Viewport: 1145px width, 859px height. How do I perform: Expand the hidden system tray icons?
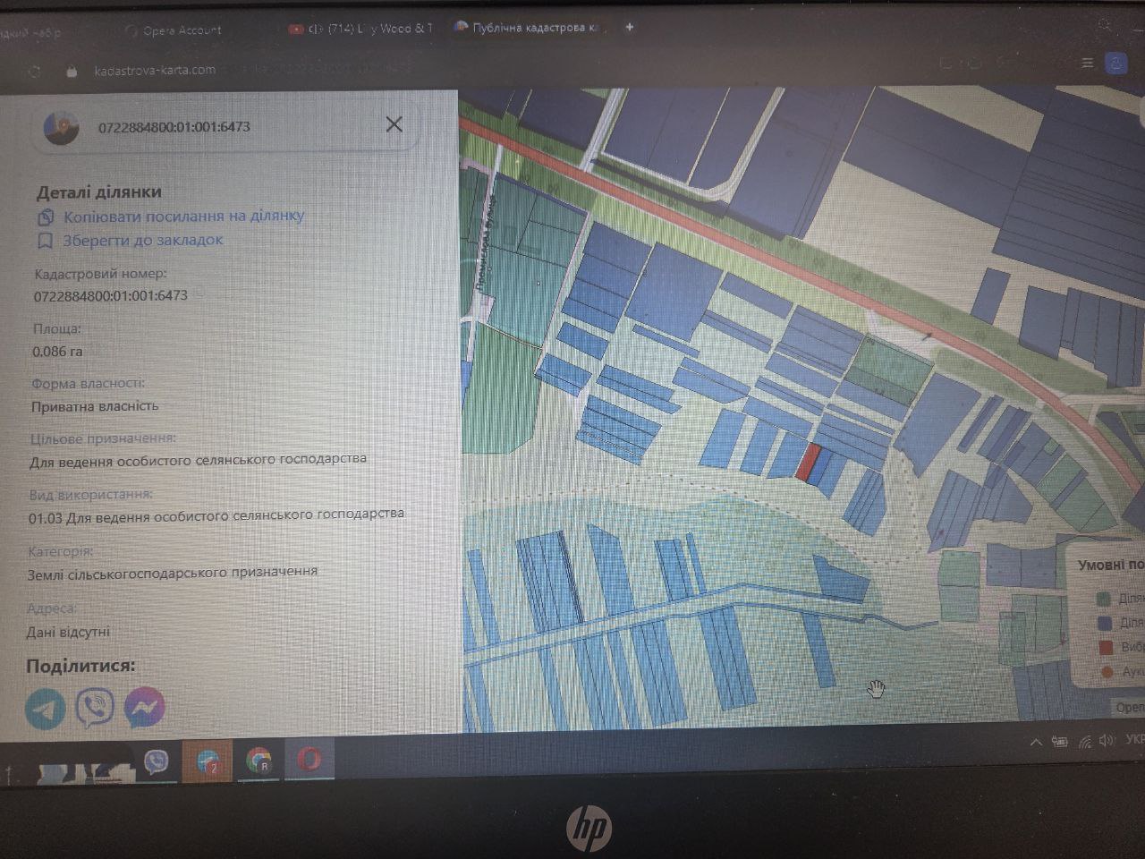[x=1036, y=742]
